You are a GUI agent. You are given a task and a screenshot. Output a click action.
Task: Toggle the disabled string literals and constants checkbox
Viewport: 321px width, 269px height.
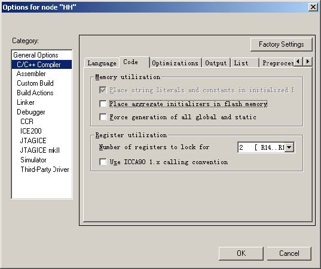(103, 90)
